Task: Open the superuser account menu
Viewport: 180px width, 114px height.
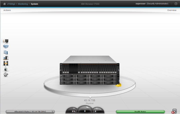Action: pos(152,4)
